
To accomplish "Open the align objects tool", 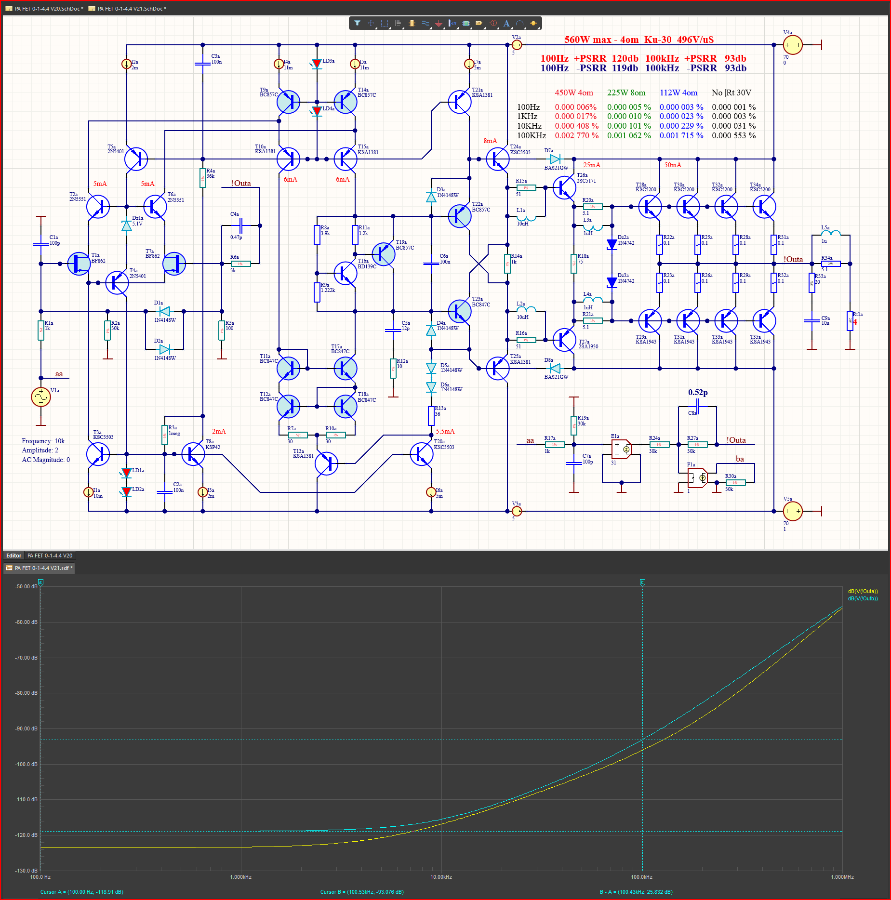I will 398,23.
